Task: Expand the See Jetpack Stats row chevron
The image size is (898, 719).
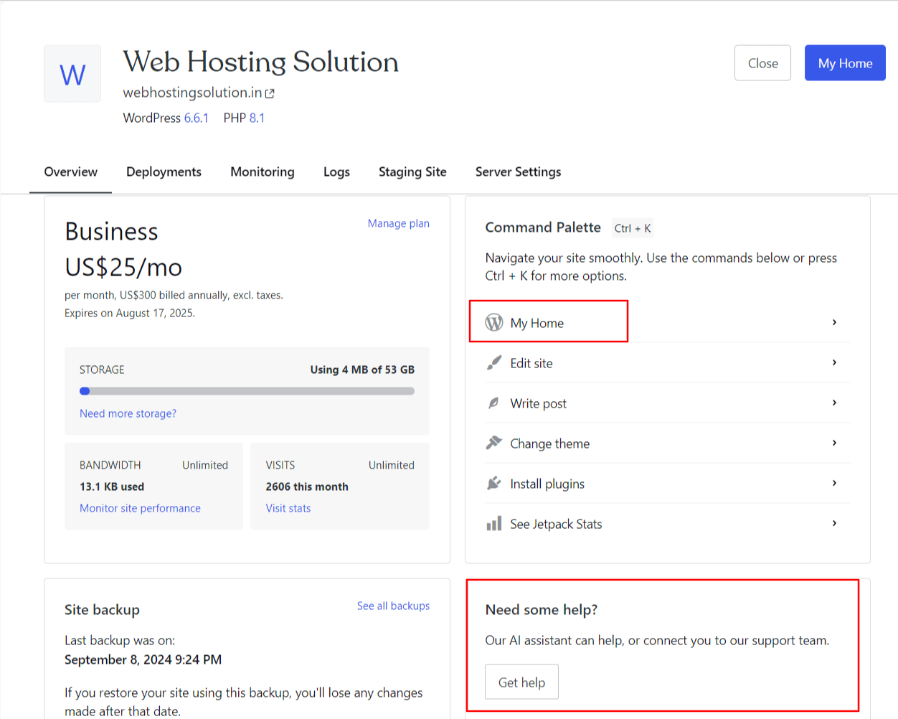Action: pos(834,523)
